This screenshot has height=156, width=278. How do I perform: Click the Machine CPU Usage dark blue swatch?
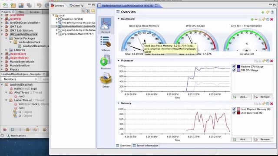point(238,66)
